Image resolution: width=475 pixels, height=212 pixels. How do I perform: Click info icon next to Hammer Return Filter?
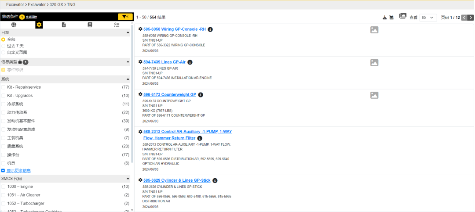(x=200, y=138)
